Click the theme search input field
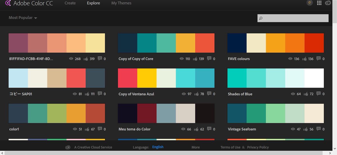The height and width of the screenshot is (155, 337). 293,18
